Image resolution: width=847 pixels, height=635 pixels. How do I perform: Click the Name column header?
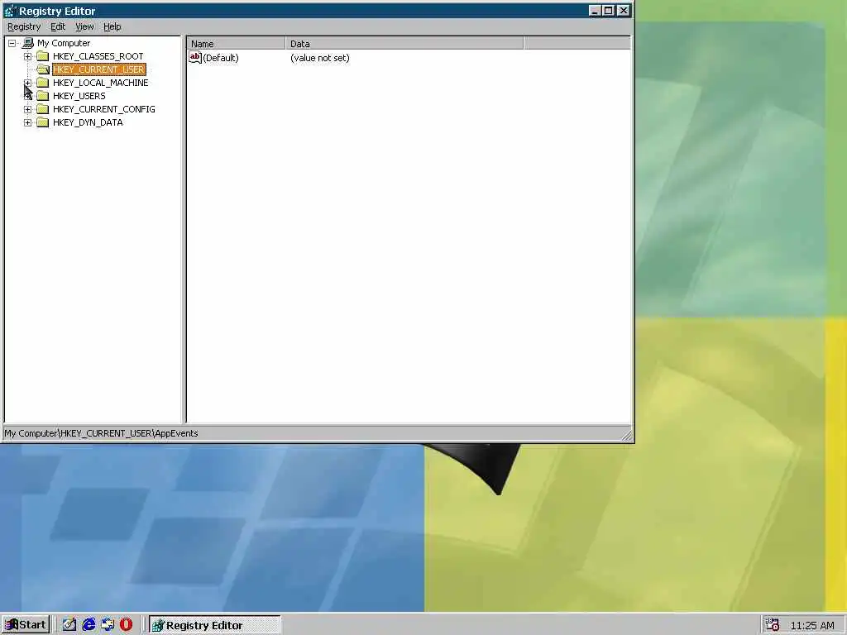[x=236, y=43]
